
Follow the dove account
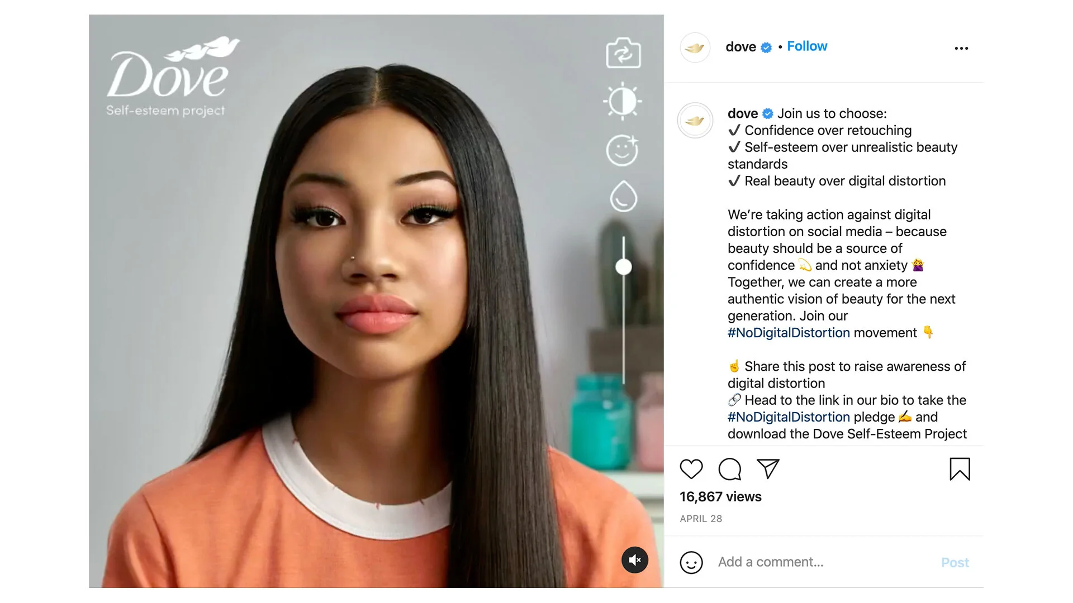tap(807, 46)
